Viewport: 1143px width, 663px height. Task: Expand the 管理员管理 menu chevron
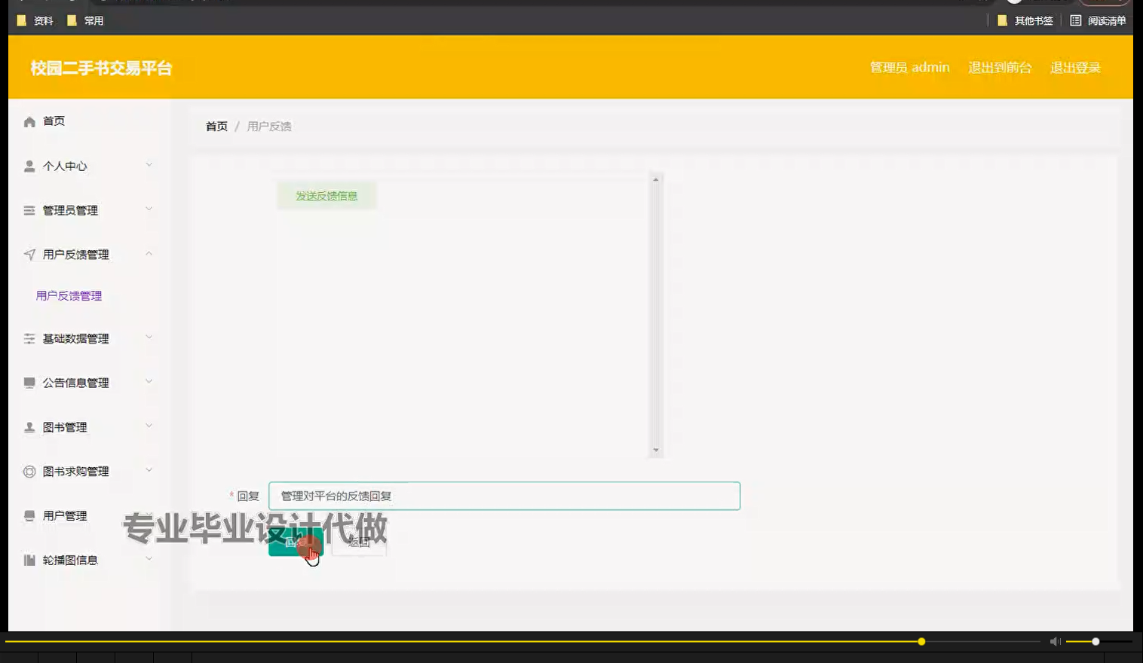pos(149,209)
